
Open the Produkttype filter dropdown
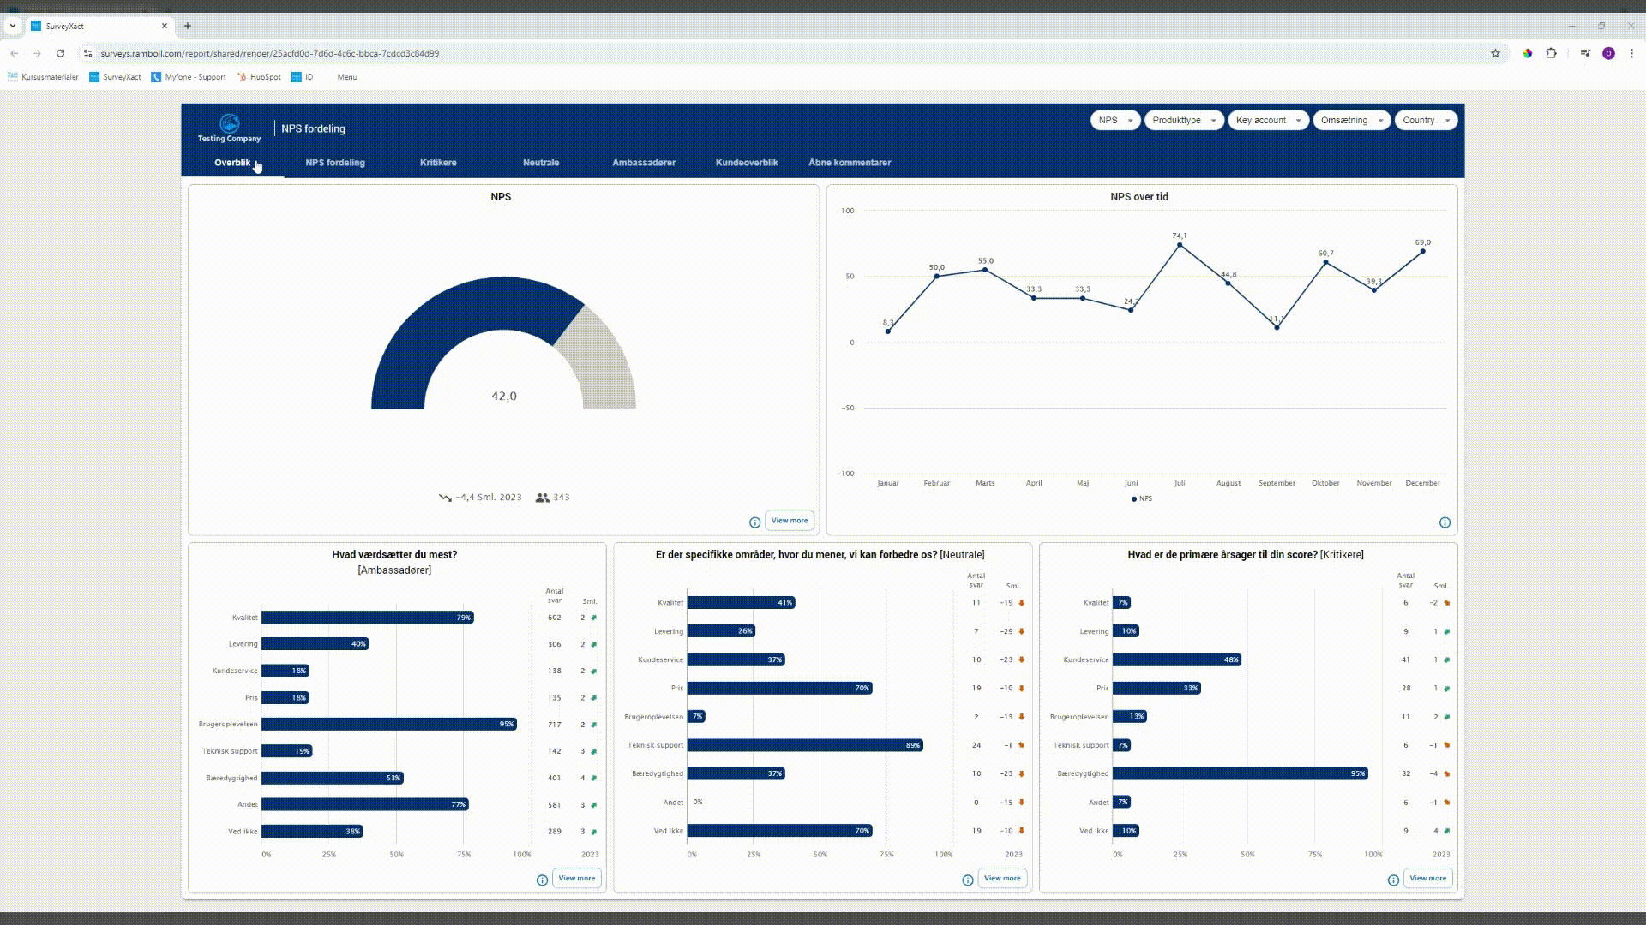click(1184, 121)
